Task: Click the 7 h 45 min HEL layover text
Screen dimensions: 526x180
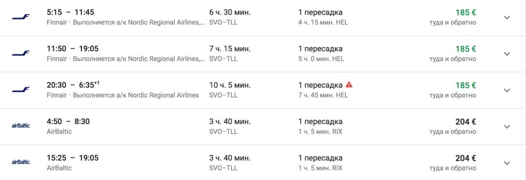Action: [x=323, y=95]
